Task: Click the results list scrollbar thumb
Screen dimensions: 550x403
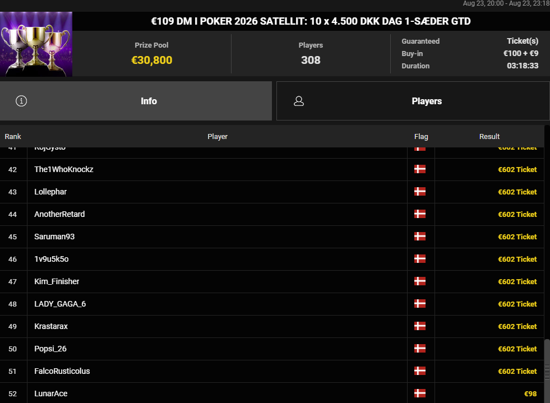Action: tap(547, 370)
